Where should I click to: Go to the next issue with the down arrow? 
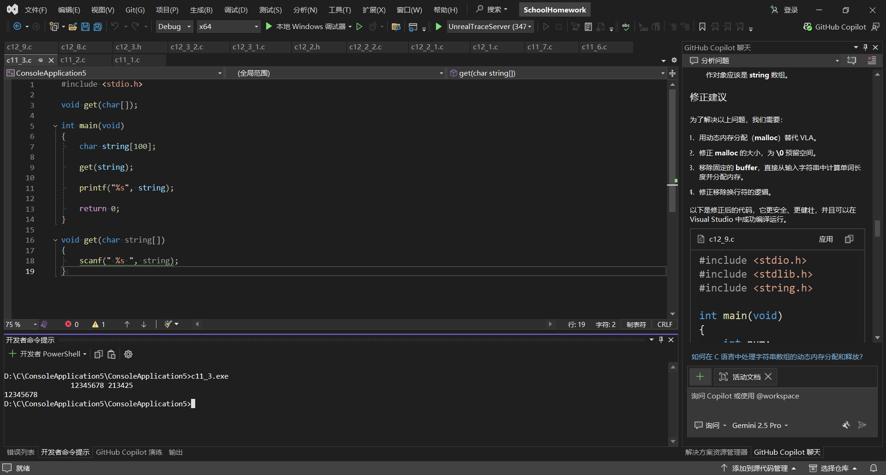click(x=144, y=324)
